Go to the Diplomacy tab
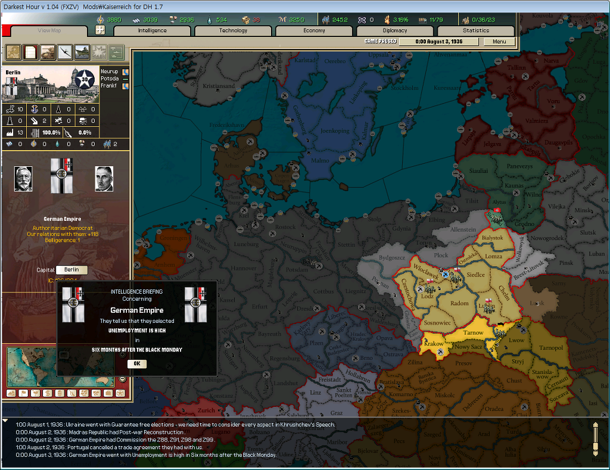 pos(395,30)
